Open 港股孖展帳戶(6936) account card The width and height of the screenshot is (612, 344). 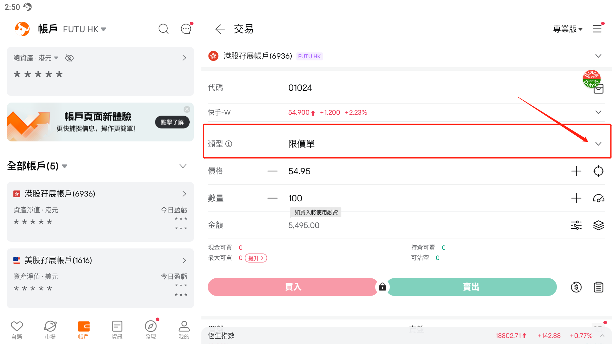pyautogui.click(x=100, y=212)
